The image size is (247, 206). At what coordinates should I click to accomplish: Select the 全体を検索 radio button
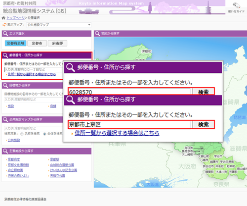44,134
